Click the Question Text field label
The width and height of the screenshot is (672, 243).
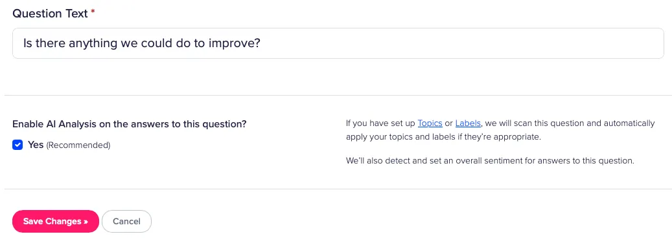point(50,13)
